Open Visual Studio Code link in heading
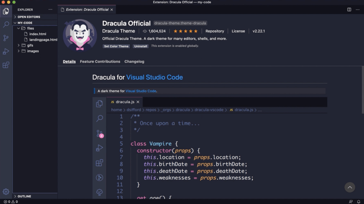The width and height of the screenshot is (364, 204). click(x=154, y=77)
